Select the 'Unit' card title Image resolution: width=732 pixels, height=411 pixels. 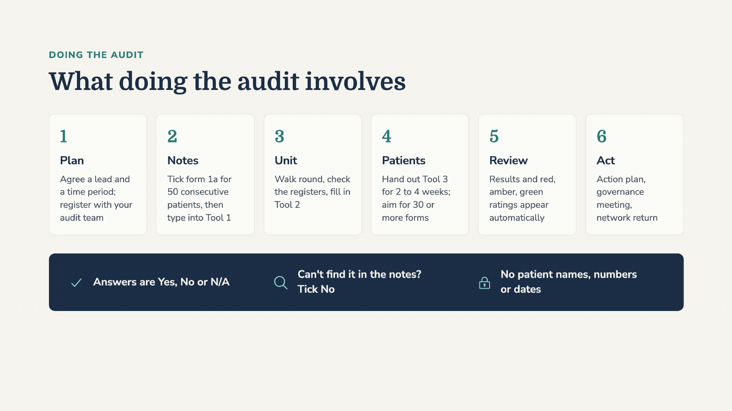pyautogui.click(x=285, y=161)
